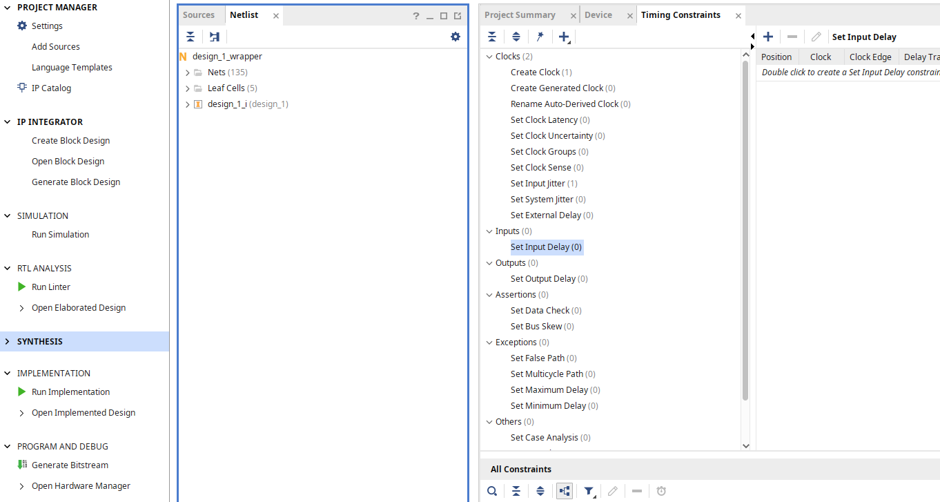The image size is (940, 502).
Task: Expand the Nets folder in Netlist
Action: coord(188,73)
